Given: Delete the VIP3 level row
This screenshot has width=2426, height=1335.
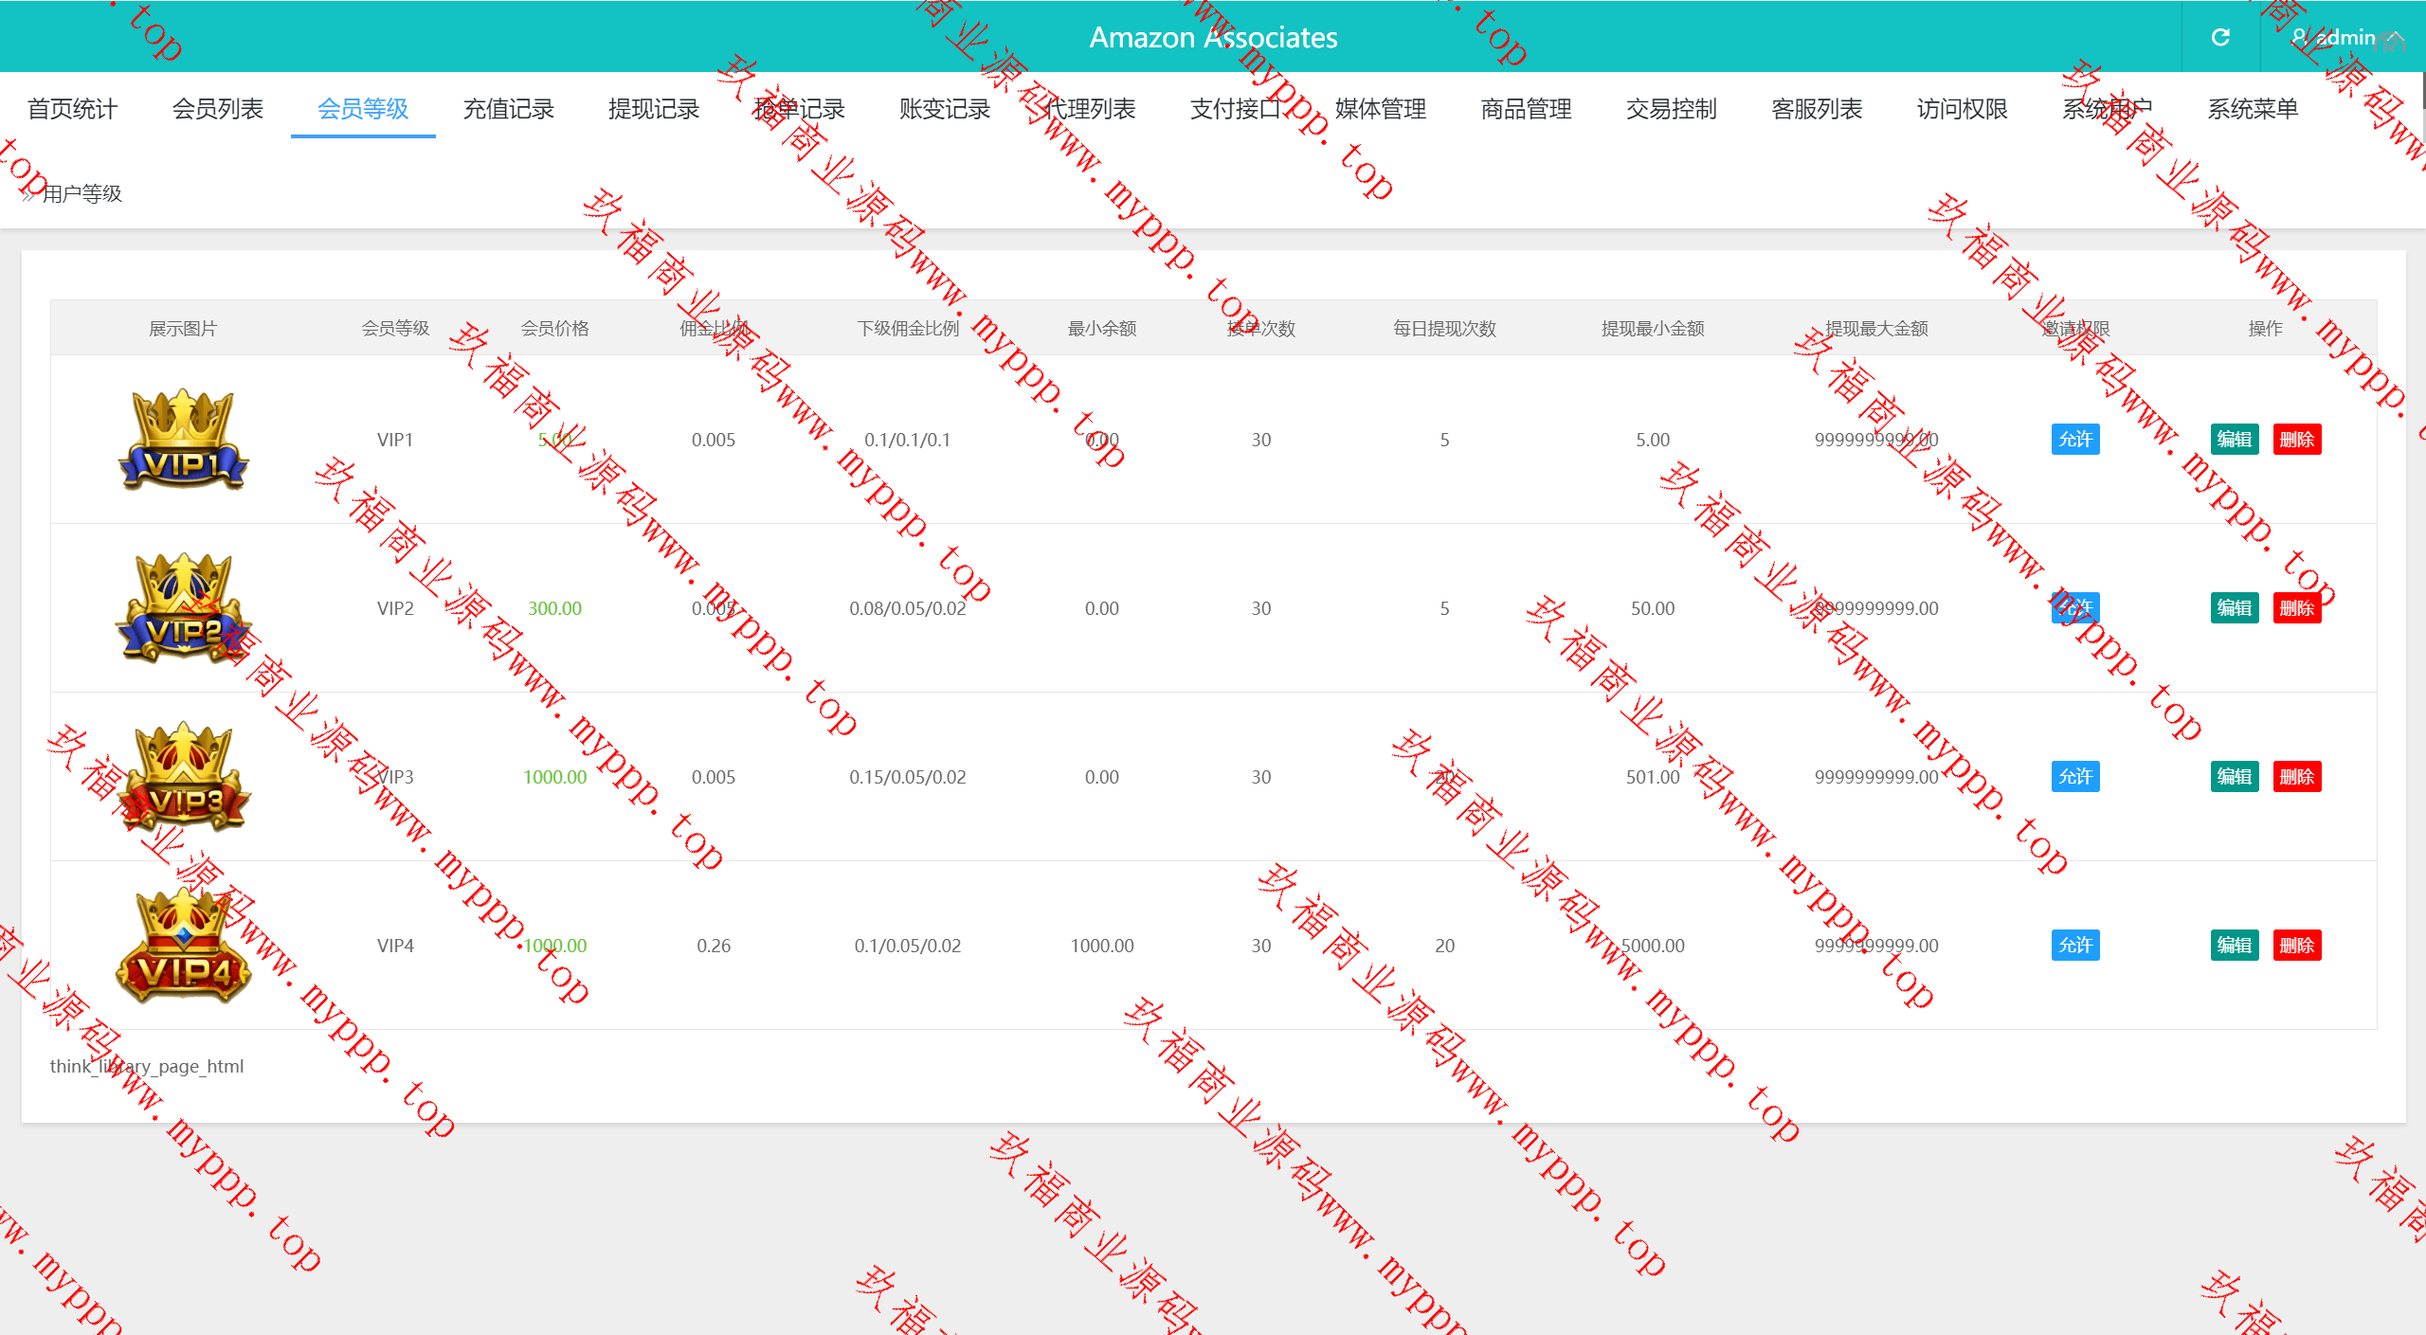Looking at the screenshot, I should (2296, 777).
